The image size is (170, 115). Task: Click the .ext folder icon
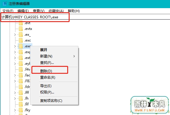tap(21, 58)
